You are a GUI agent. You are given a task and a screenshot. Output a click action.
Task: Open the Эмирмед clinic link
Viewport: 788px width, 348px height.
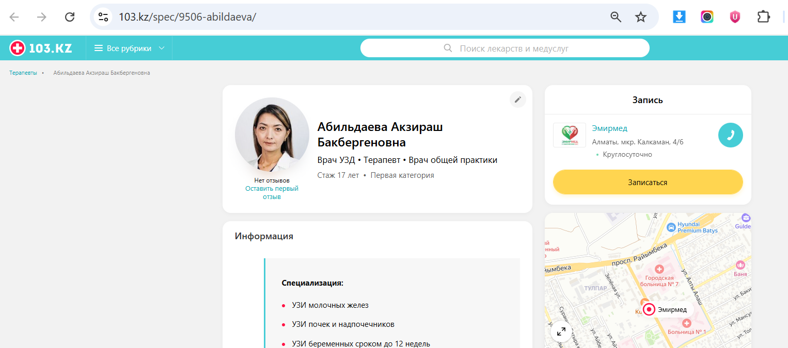pos(609,128)
